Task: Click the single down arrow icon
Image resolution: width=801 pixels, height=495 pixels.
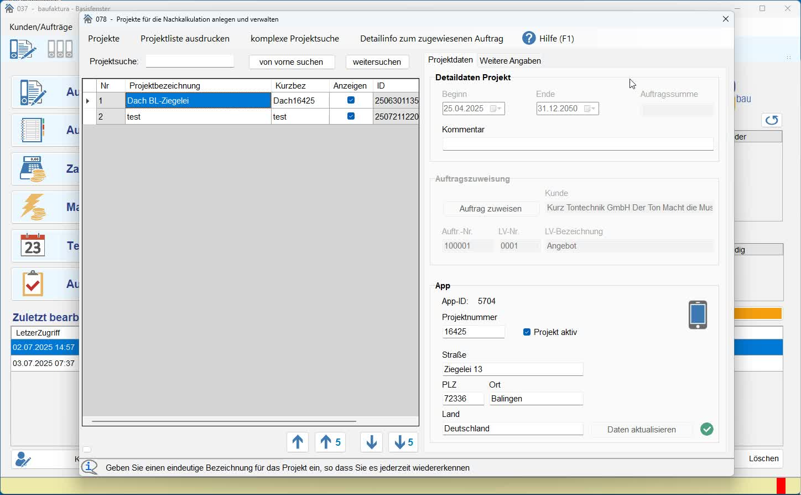Action: pyautogui.click(x=372, y=442)
